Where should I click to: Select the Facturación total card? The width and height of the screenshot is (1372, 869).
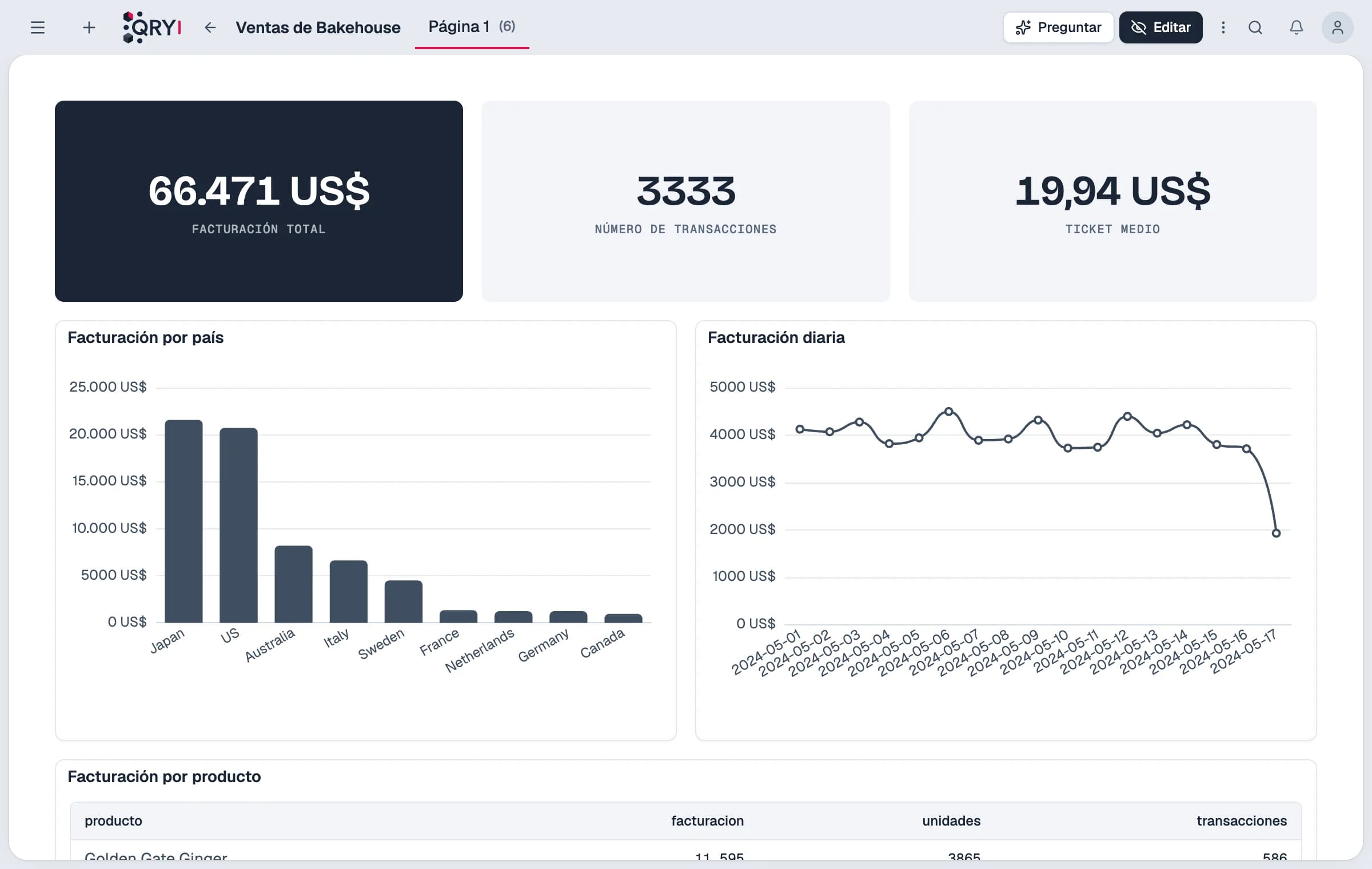tap(259, 201)
